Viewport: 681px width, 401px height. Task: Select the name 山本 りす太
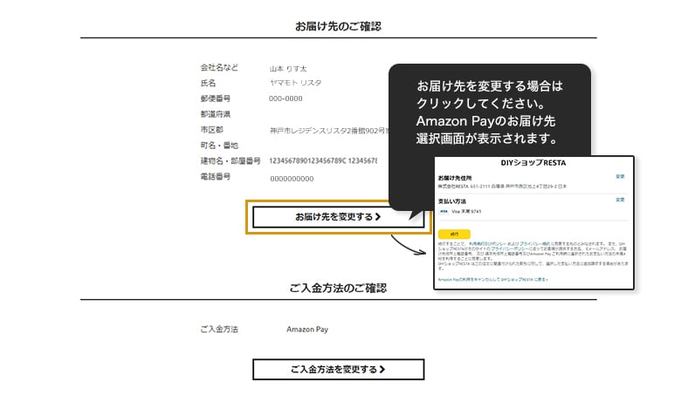pos(288,68)
